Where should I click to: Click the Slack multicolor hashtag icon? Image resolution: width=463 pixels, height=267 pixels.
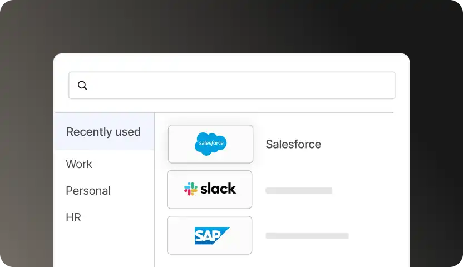tap(190, 189)
